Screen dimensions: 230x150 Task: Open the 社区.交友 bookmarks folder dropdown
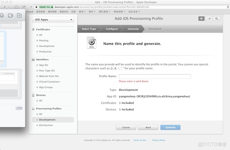[x=134, y=12]
